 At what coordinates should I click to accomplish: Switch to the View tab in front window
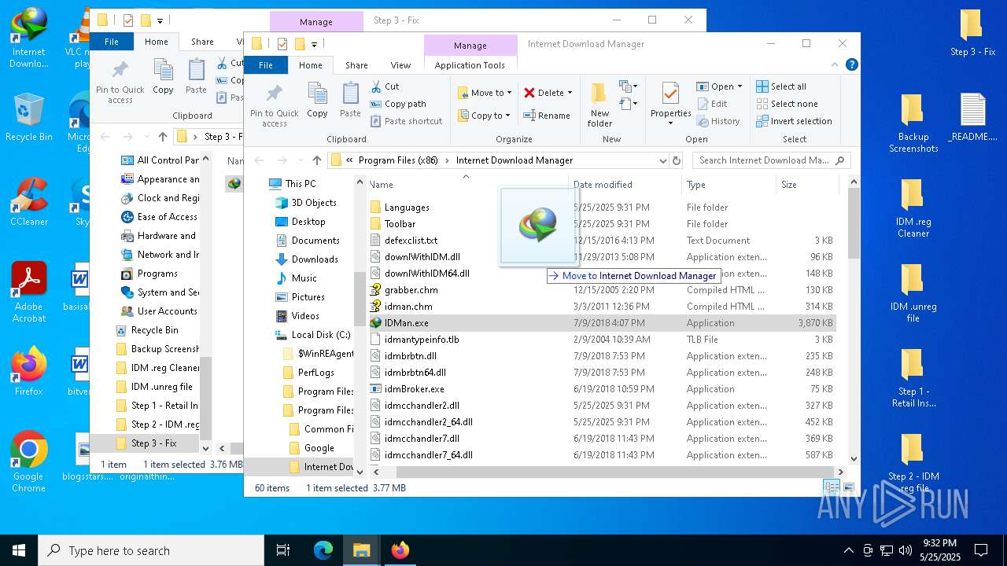click(400, 65)
